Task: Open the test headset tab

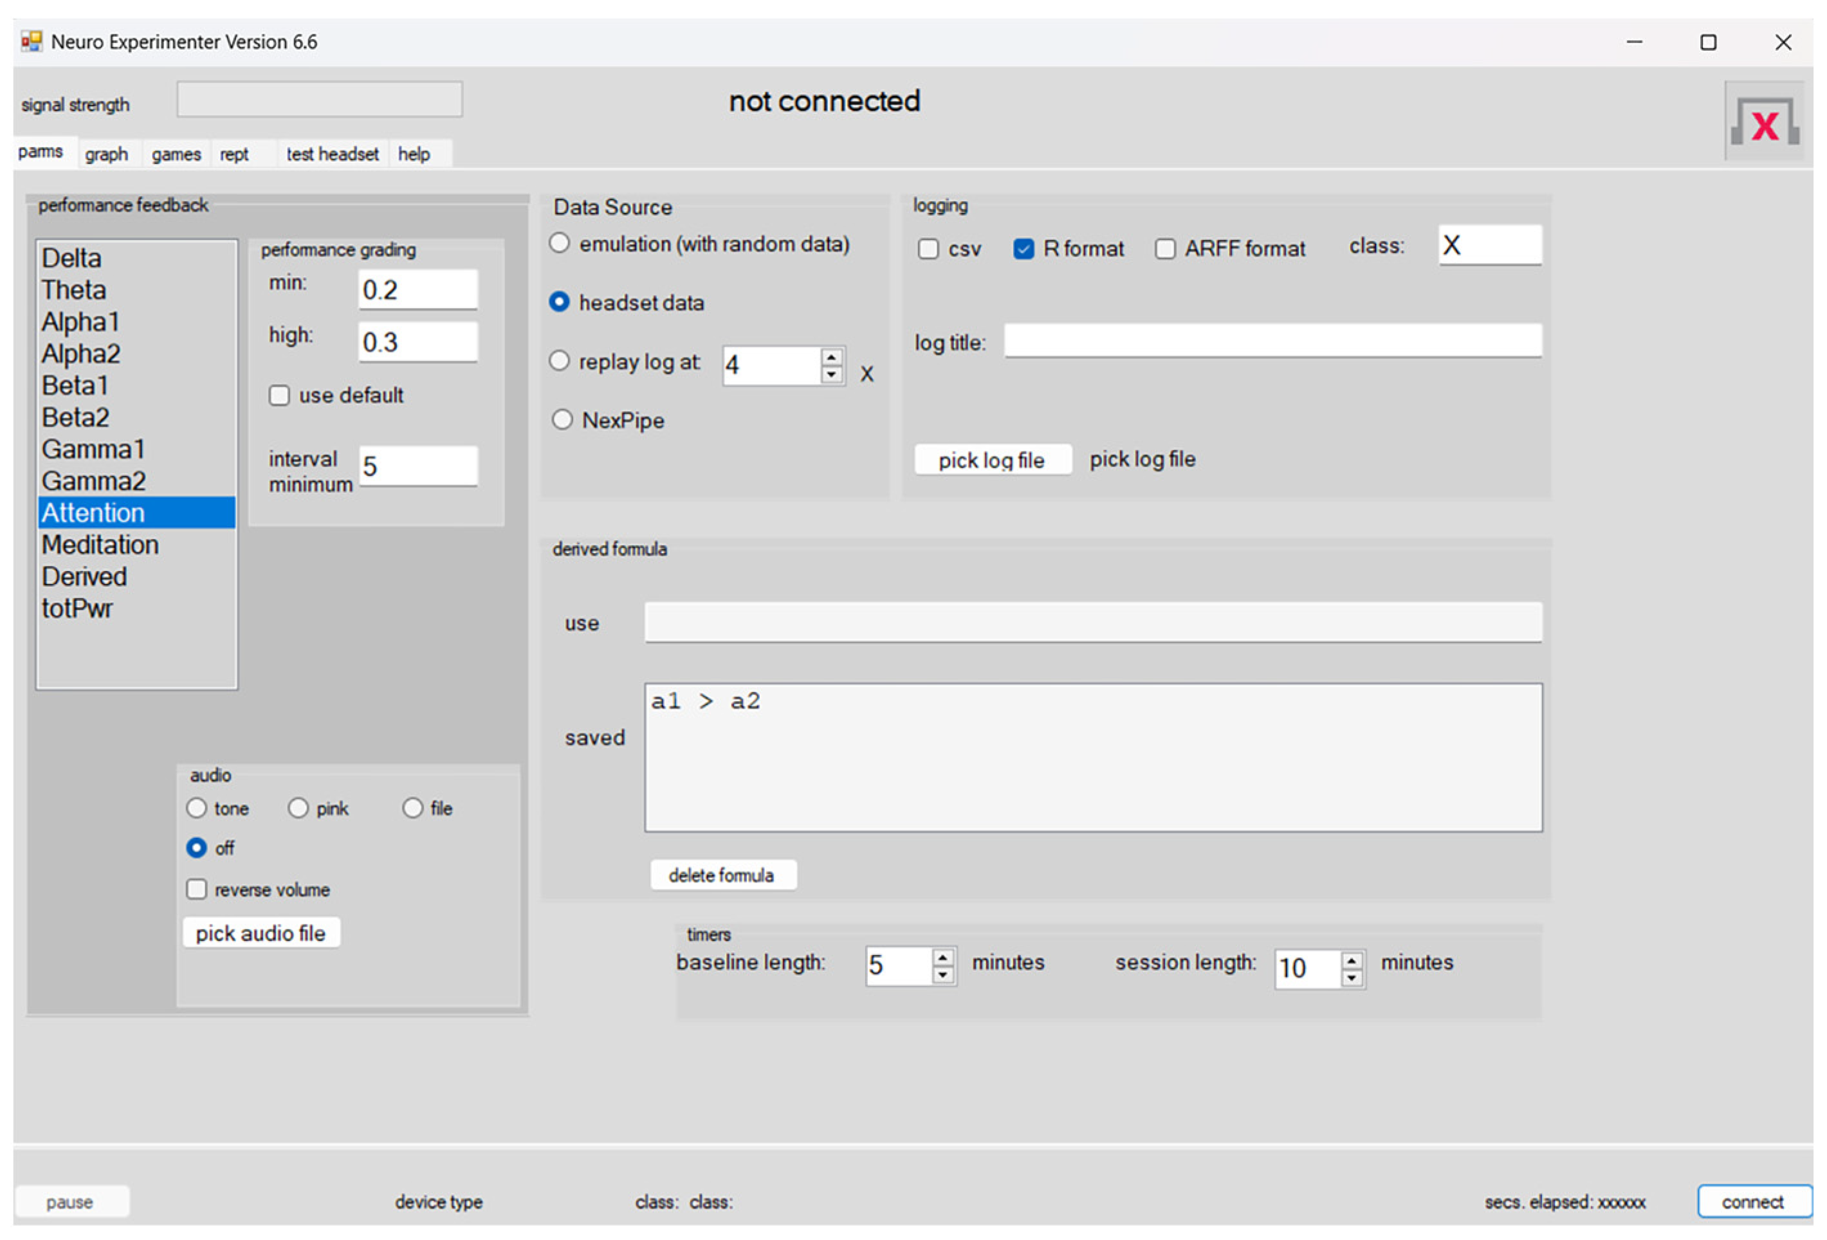Action: [x=332, y=154]
